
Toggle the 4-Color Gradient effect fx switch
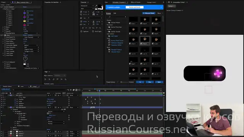(x=3, y=7)
